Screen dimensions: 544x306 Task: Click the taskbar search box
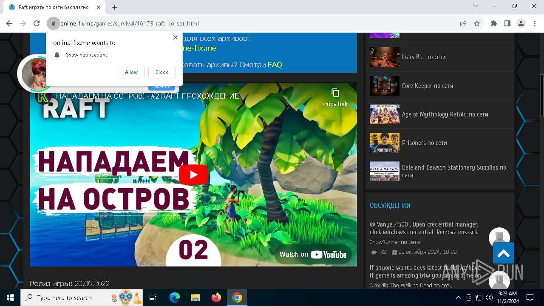pos(82,297)
